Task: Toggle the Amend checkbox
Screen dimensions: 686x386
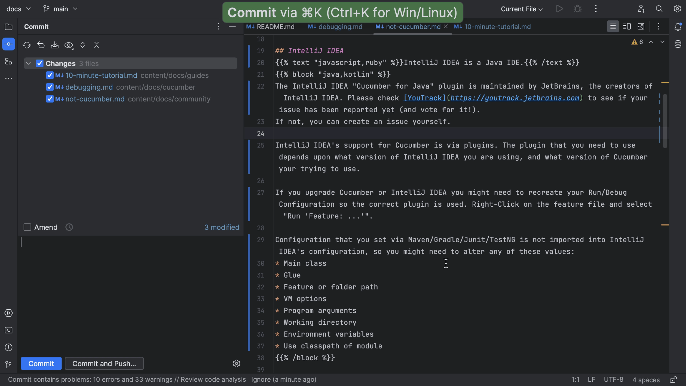Action: [27, 227]
